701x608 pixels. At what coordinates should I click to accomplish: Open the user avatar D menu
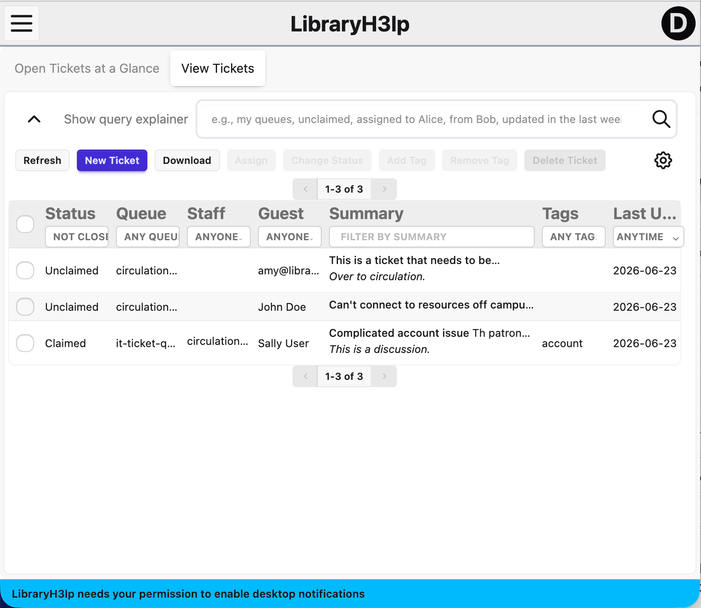(x=678, y=23)
